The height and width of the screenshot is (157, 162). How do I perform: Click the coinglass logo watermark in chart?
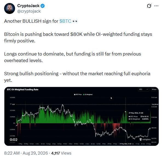[x=145, y=139]
